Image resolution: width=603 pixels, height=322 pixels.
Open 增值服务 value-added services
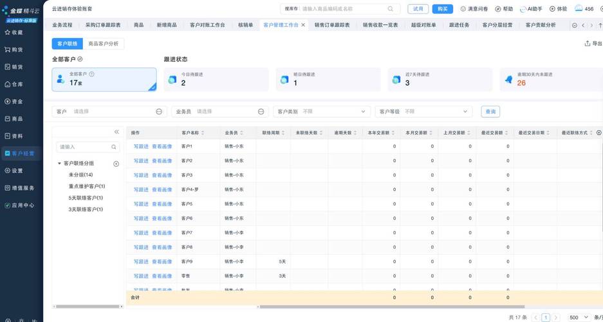[x=19, y=188]
